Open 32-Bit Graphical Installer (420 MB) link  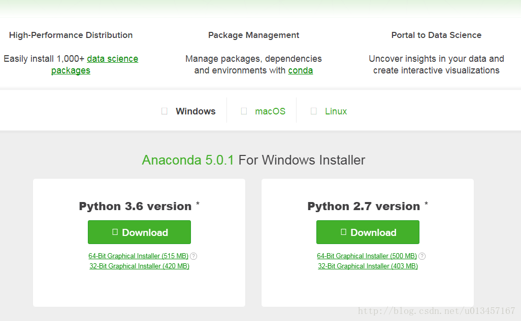[139, 266]
